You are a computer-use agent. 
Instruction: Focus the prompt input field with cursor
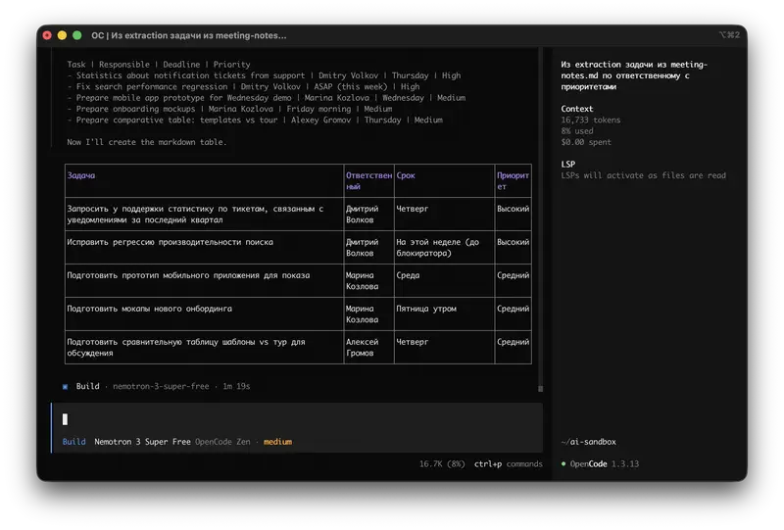(294, 419)
